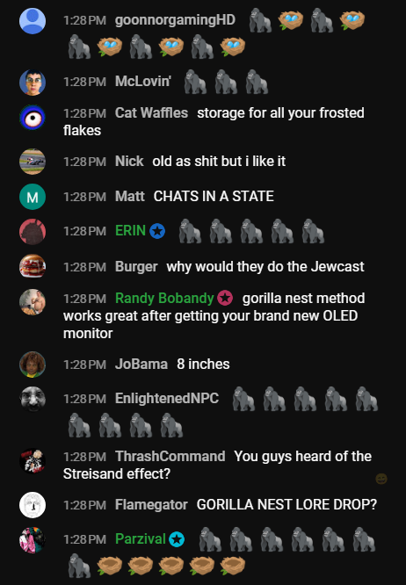
Task: Click EnlightenedNPC's username
Action: coord(167,399)
